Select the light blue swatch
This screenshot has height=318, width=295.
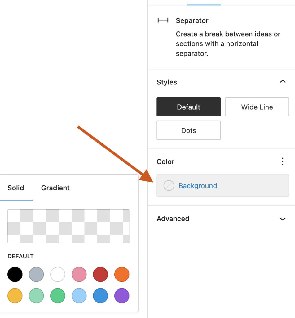coord(79,296)
